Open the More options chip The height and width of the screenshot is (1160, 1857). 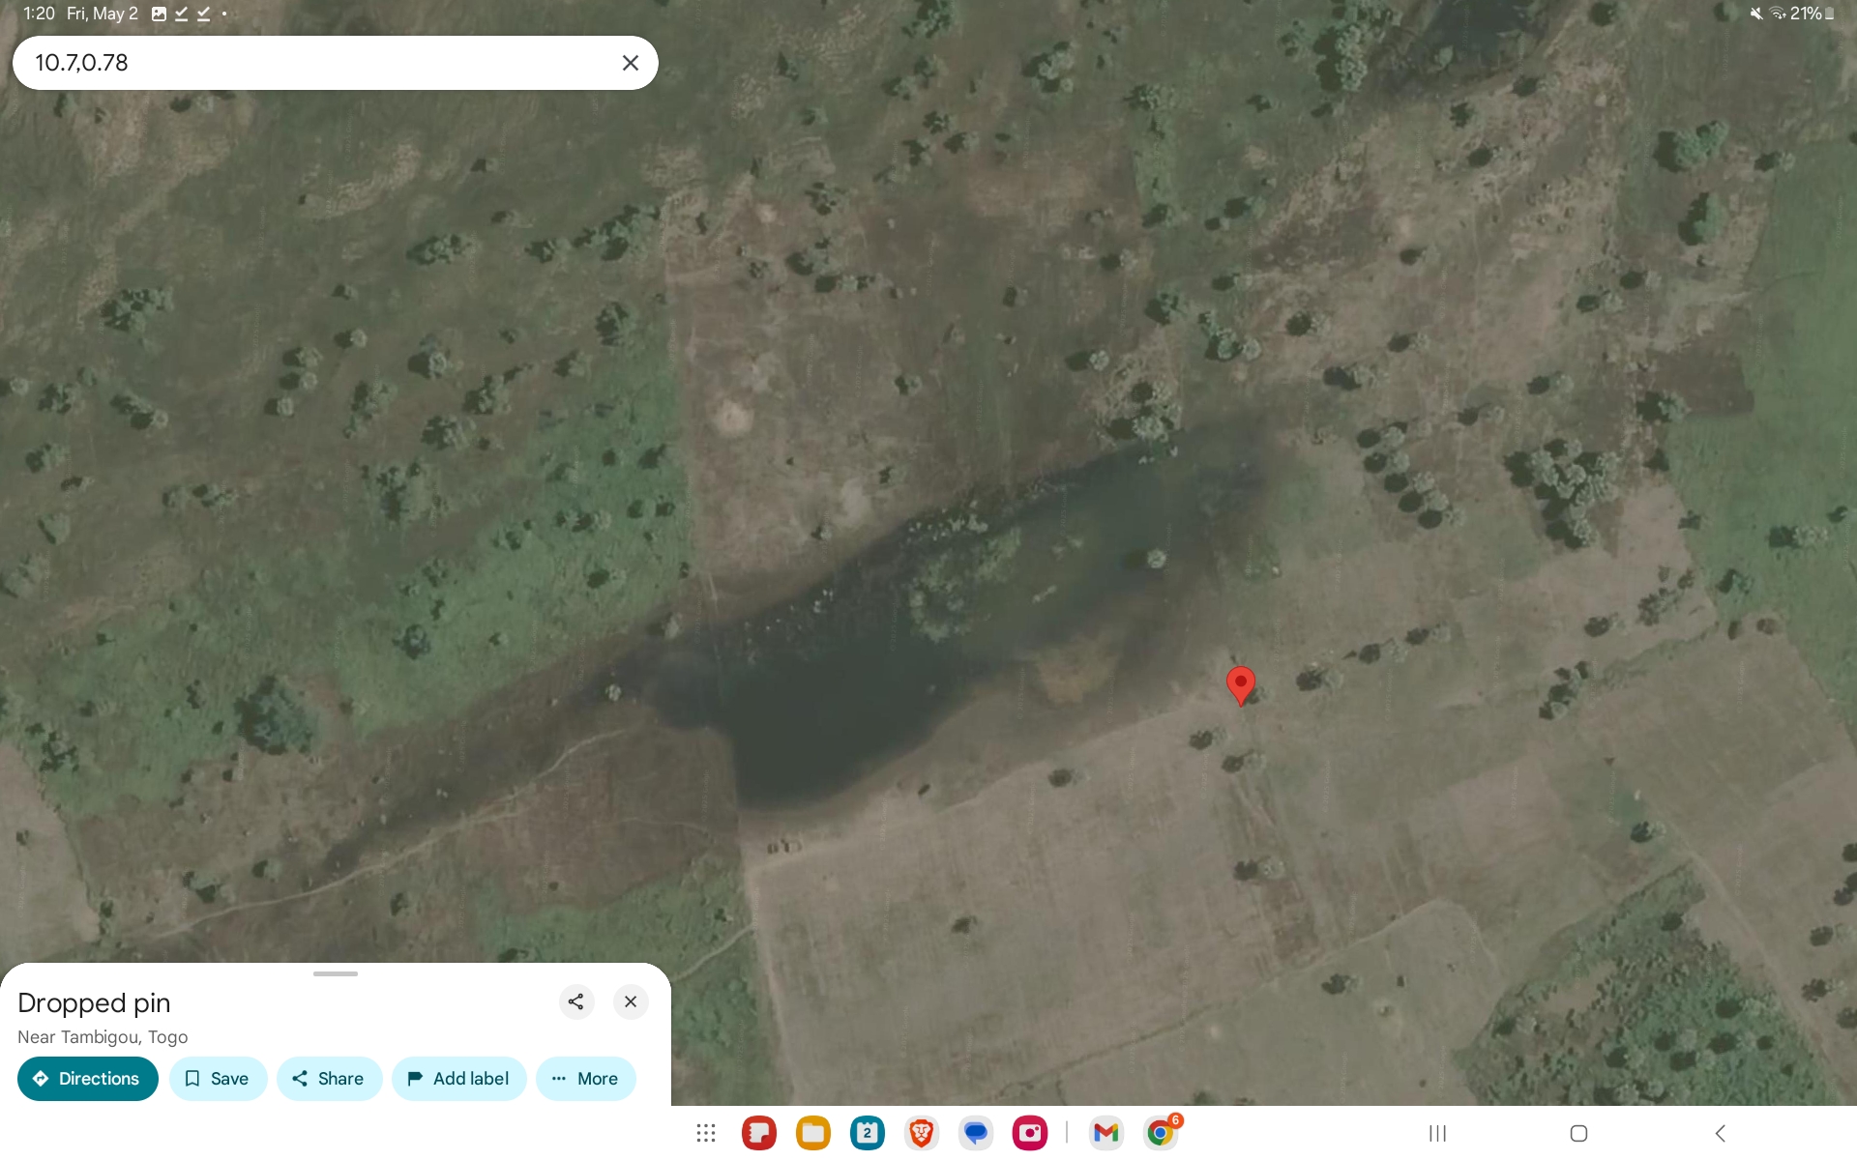[585, 1079]
